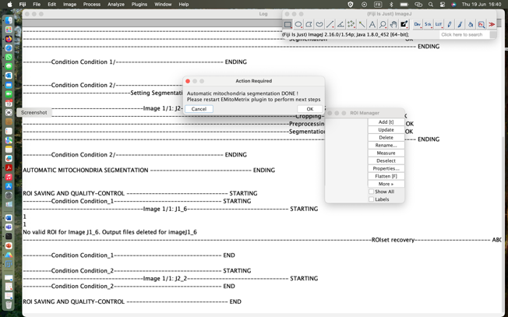Viewport: 508px width, 317px height.
Task: Click the Bluetooth status icon
Action: pyautogui.click(x=391, y=5)
